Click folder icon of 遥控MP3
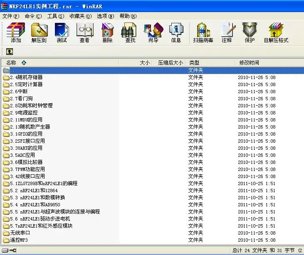The image size is (304, 255). [6, 240]
